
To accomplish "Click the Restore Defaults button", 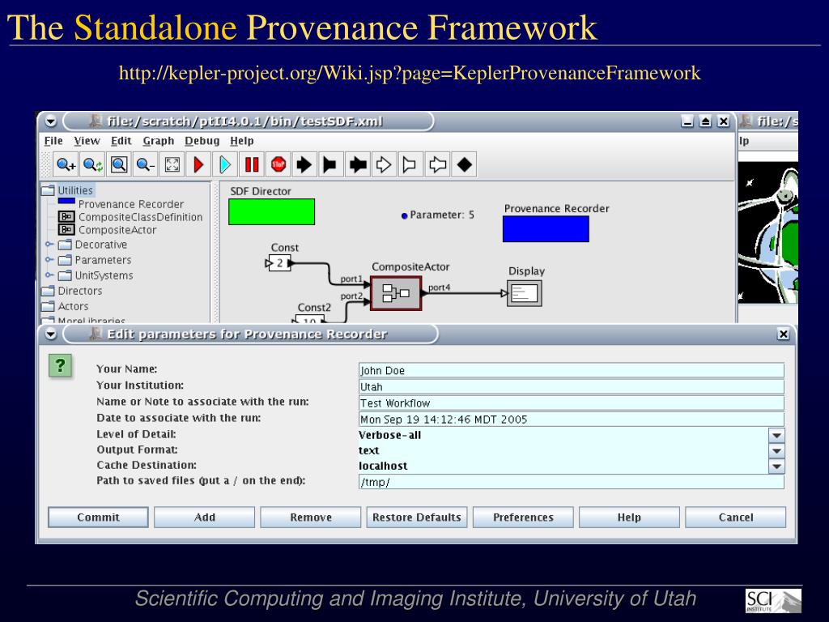I will [x=417, y=518].
